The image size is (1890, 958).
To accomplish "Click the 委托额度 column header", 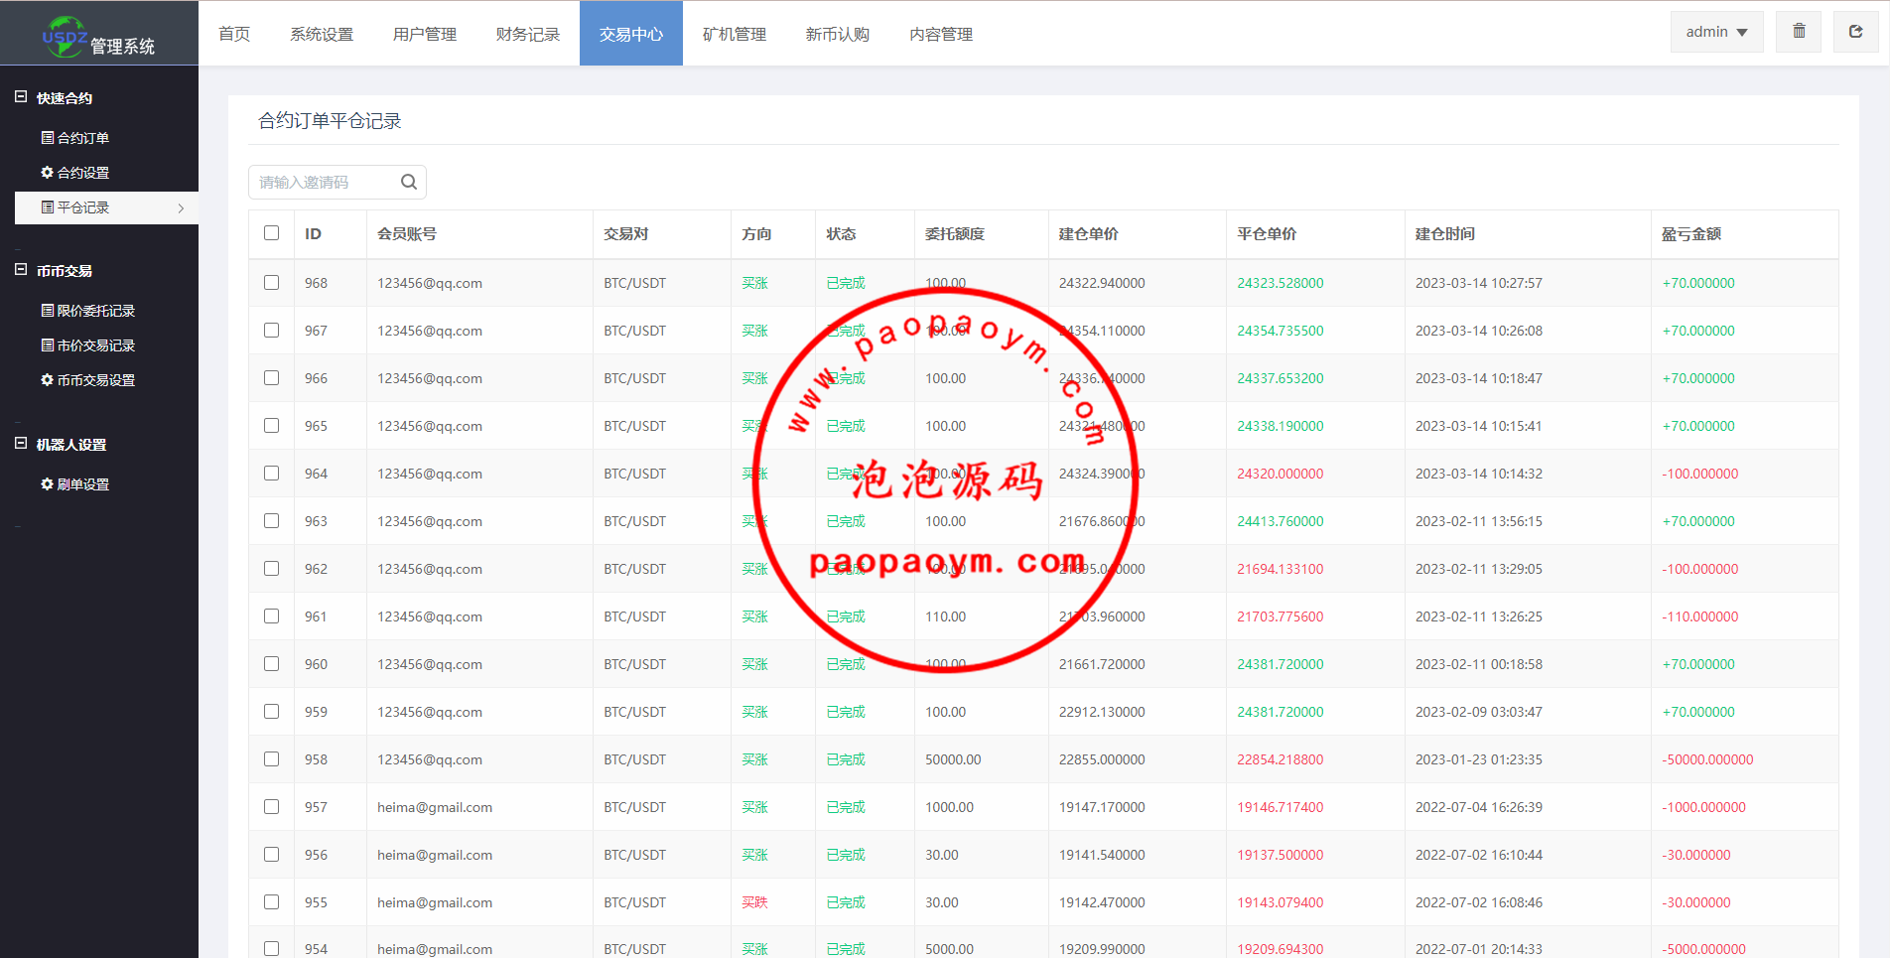I will point(955,233).
